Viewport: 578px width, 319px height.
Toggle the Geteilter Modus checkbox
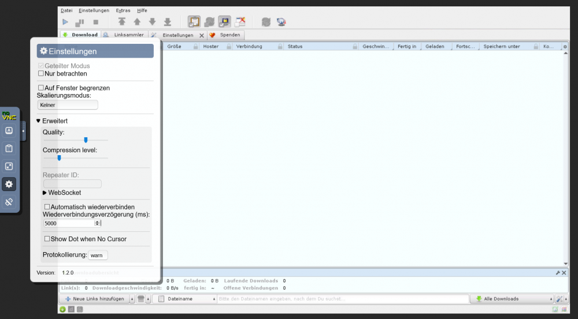41,66
